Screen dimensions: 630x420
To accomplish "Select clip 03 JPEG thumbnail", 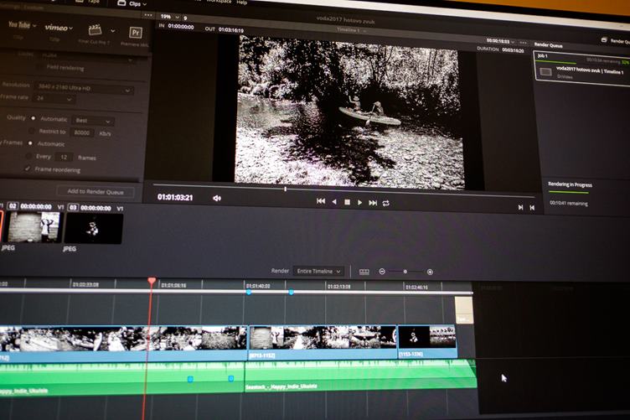I will pyautogui.click(x=94, y=228).
